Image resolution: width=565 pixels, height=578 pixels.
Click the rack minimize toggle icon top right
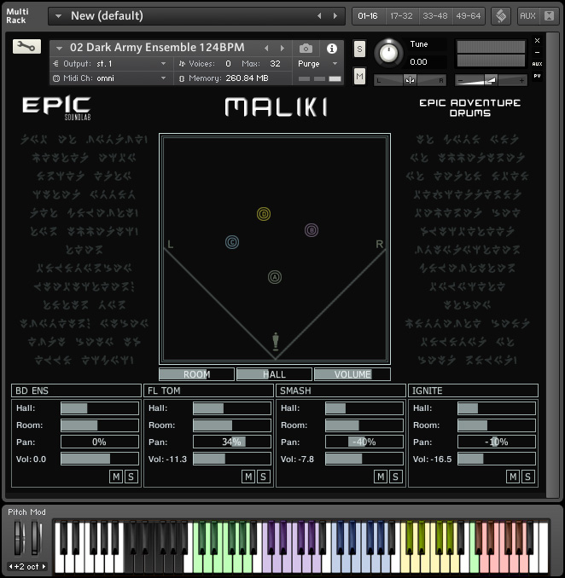549,16
